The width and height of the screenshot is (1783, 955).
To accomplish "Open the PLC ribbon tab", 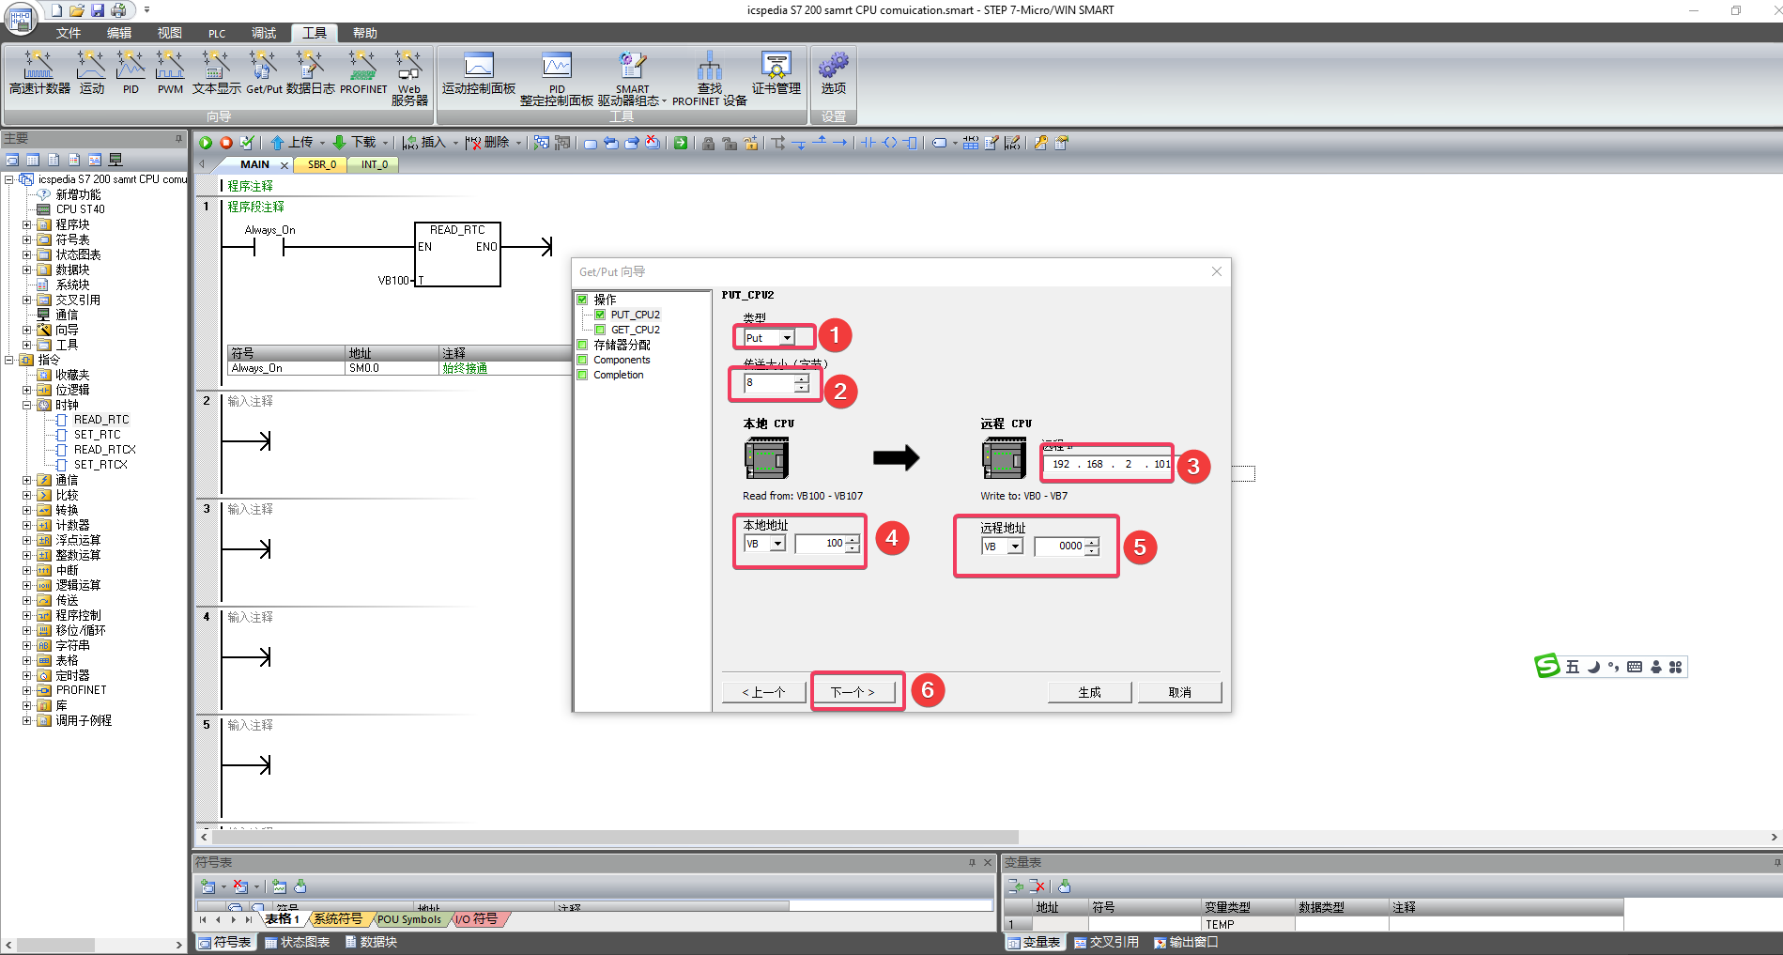I will point(217,33).
